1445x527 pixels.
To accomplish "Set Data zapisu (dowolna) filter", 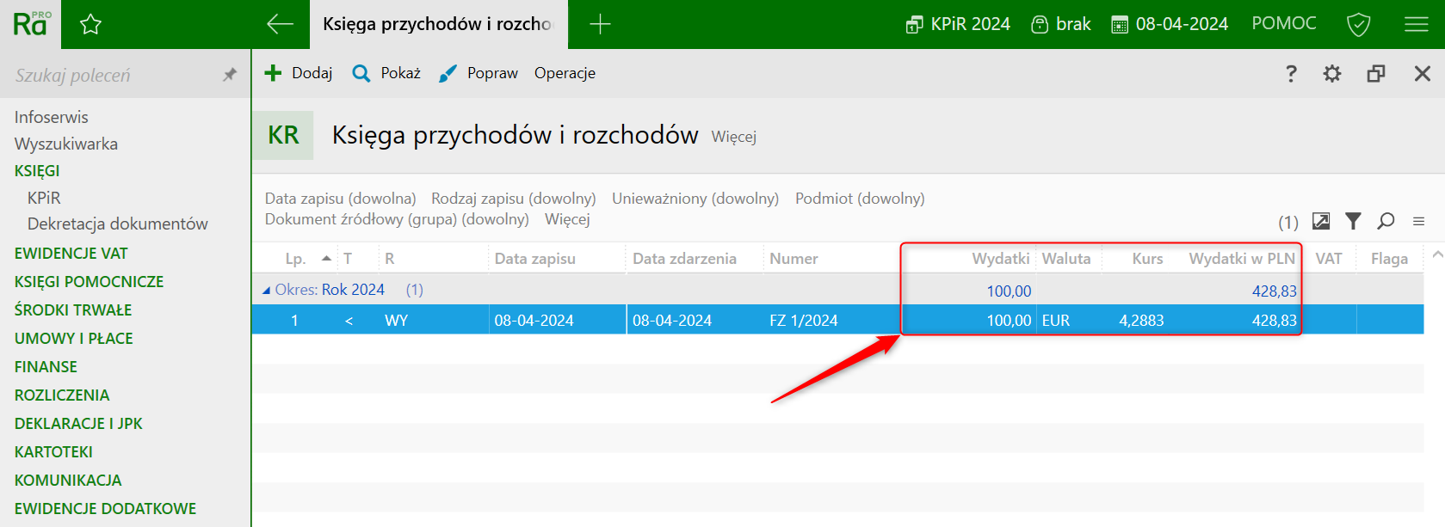I will 340,199.
